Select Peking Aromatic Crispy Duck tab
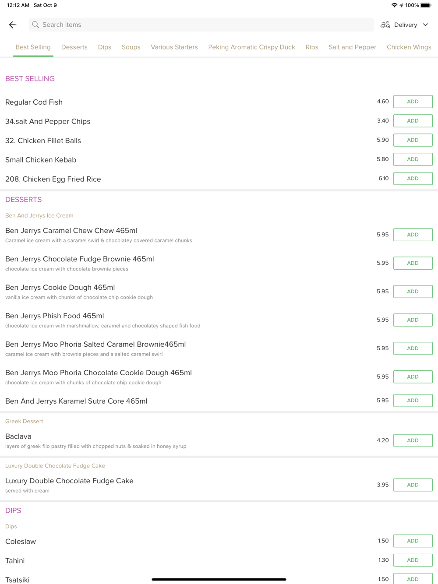Screen dimensions: 438x584 pos(251,47)
